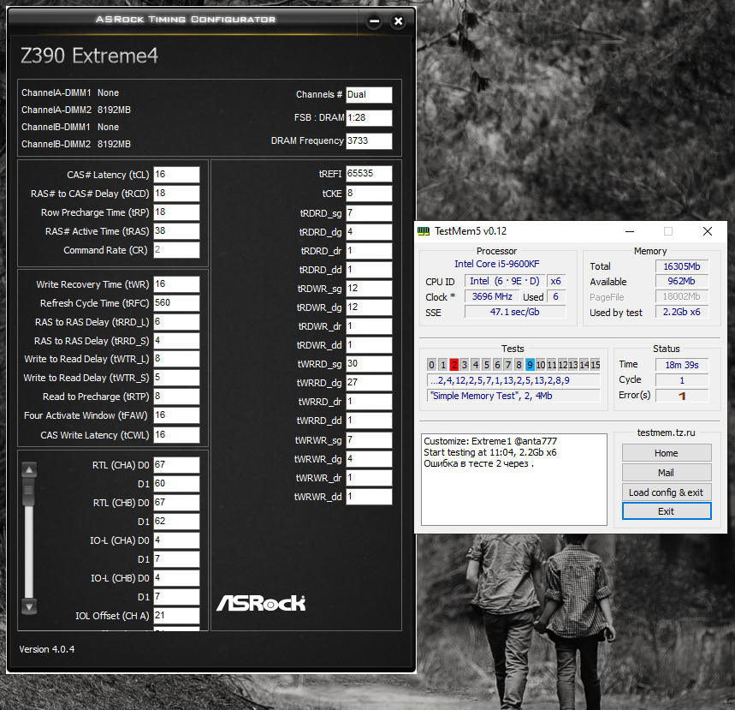Click the Version 4.0.4 label

point(47,649)
